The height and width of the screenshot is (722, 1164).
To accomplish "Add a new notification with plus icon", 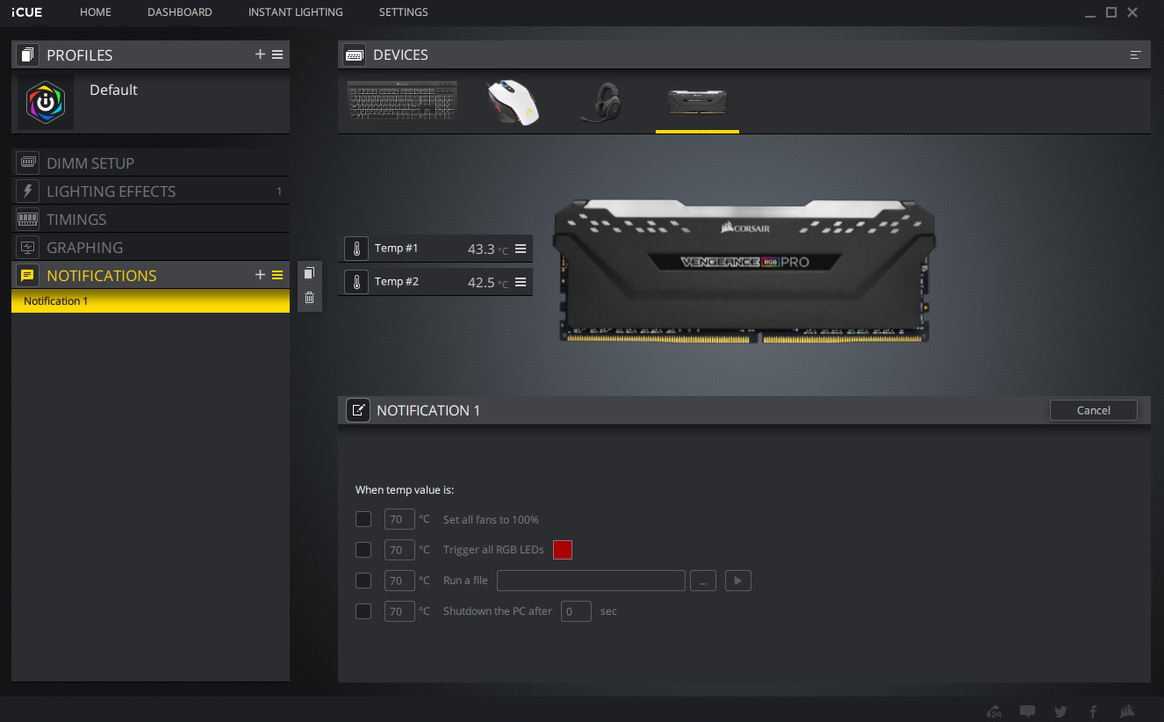I will tap(260, 275).
